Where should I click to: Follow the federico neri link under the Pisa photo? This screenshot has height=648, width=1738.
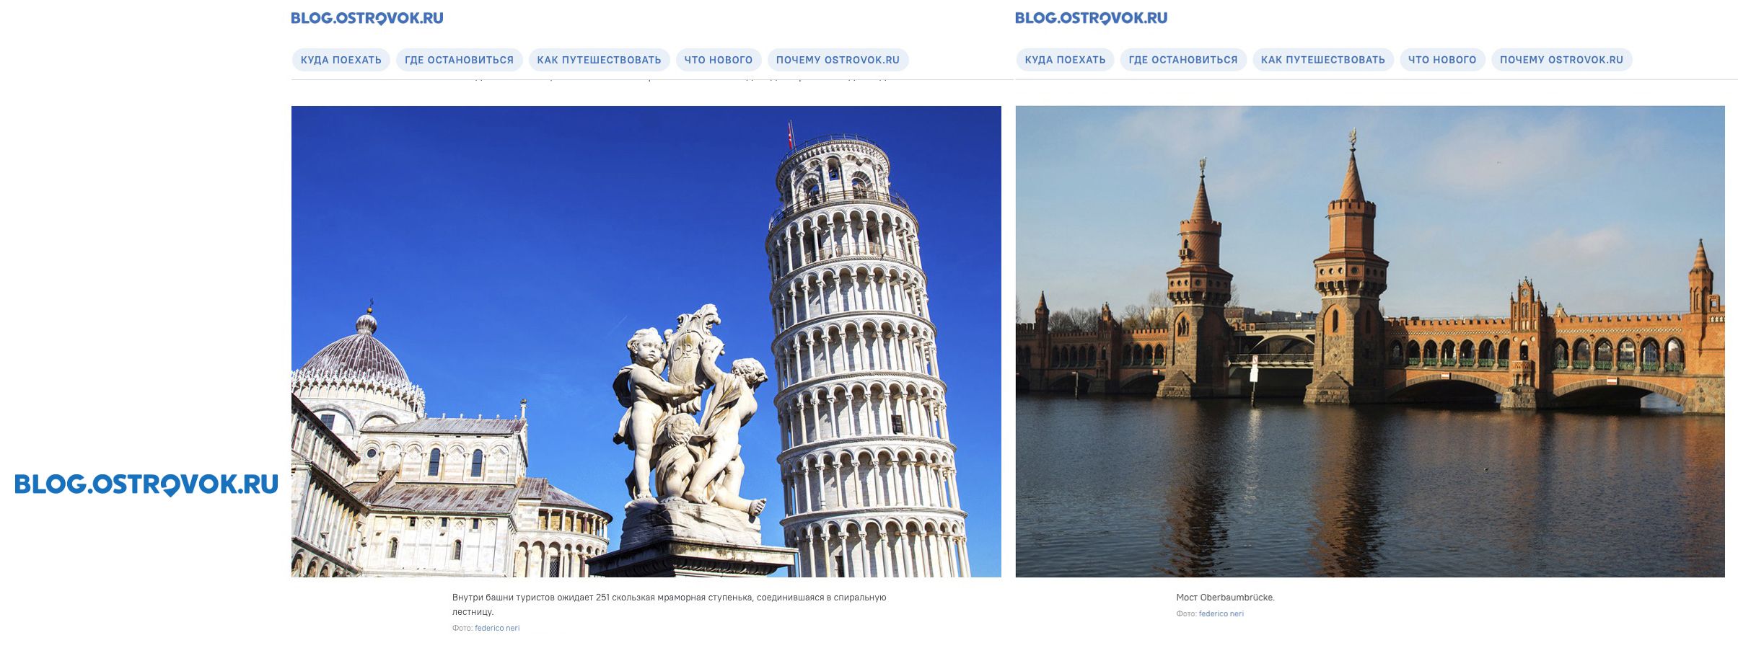[x=497, y=628]
